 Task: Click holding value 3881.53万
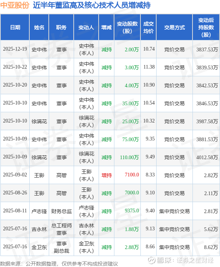pyautogui.click(x=207, y=139)
